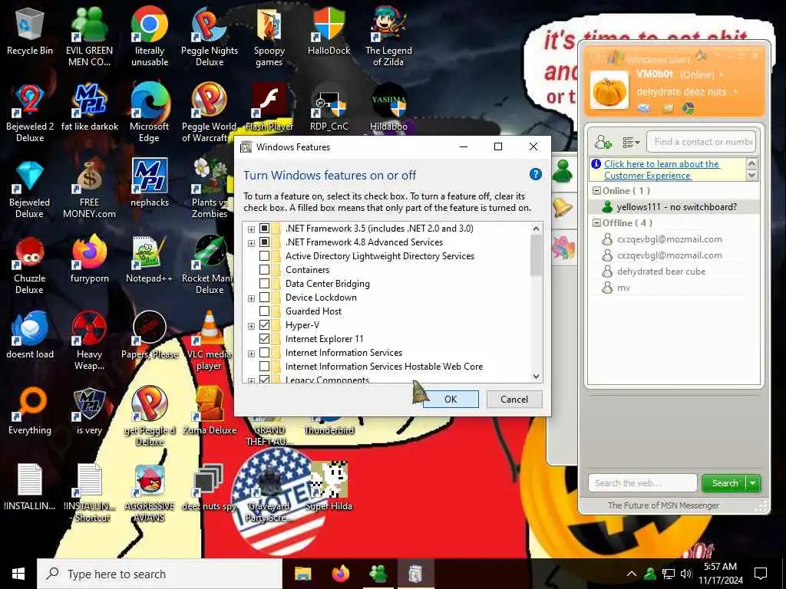Open the Messenger mail envelope icon
Image resolution: width=786 pixels, height=589 pixels.
[644, 108]
